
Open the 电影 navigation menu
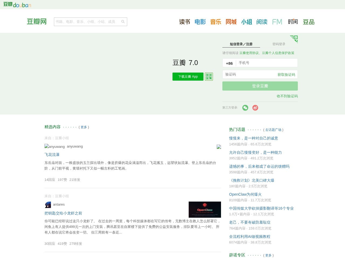(x=200, y=22)
